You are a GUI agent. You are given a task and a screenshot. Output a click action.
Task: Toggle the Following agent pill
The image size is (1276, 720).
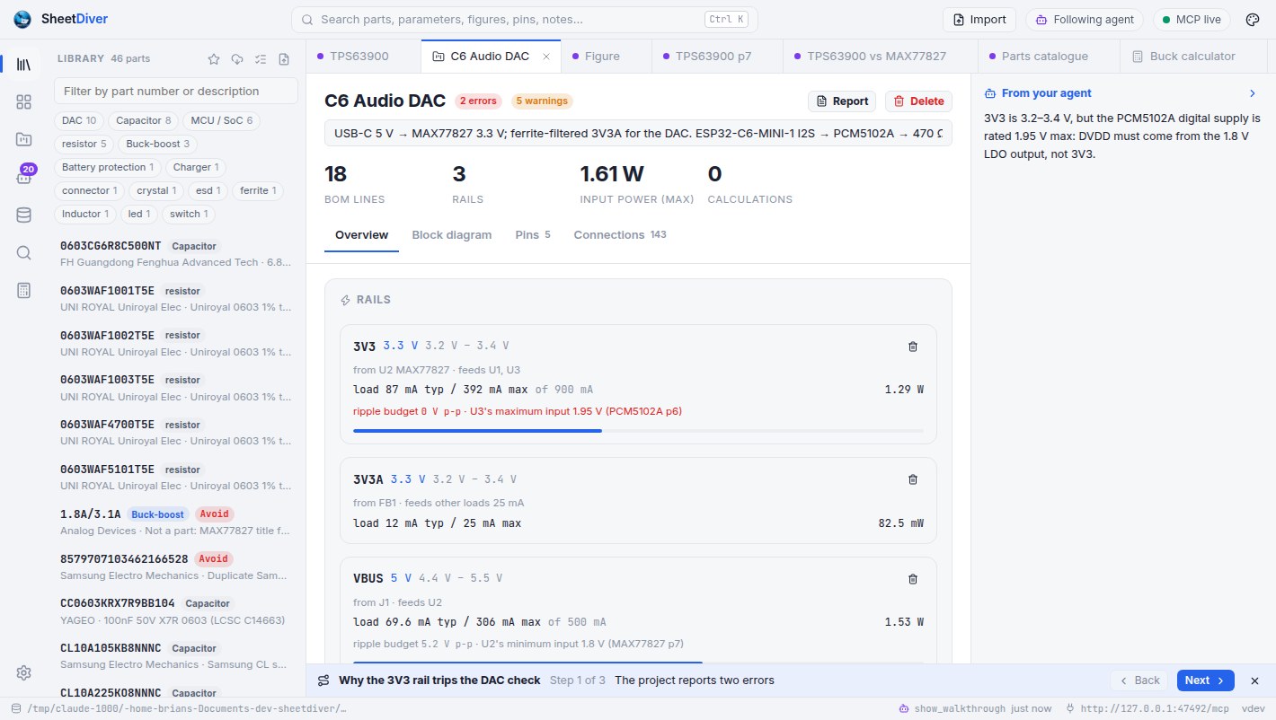tap(1084, 20)
